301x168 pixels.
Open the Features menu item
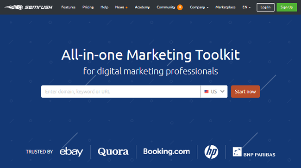point(69,7)
